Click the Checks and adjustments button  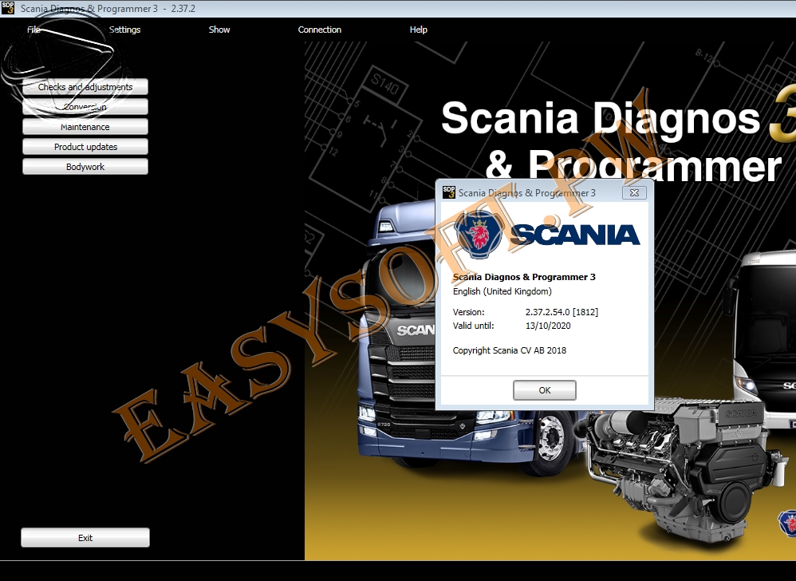coord(85,87)
